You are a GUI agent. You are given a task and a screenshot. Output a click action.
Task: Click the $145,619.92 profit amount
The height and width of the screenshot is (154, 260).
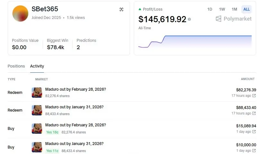click(x=162, y=19)
